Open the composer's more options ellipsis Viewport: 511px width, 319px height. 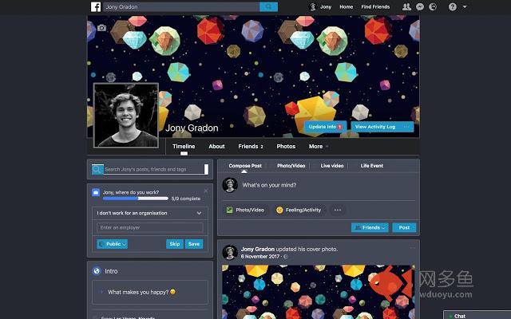point(338,210)
